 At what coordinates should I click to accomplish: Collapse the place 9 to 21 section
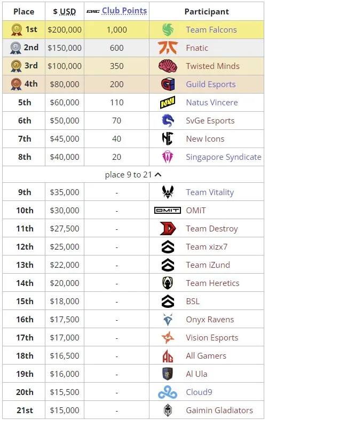click(x=133, y=175)
